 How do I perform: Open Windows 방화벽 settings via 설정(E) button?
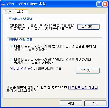coord(88,27)
